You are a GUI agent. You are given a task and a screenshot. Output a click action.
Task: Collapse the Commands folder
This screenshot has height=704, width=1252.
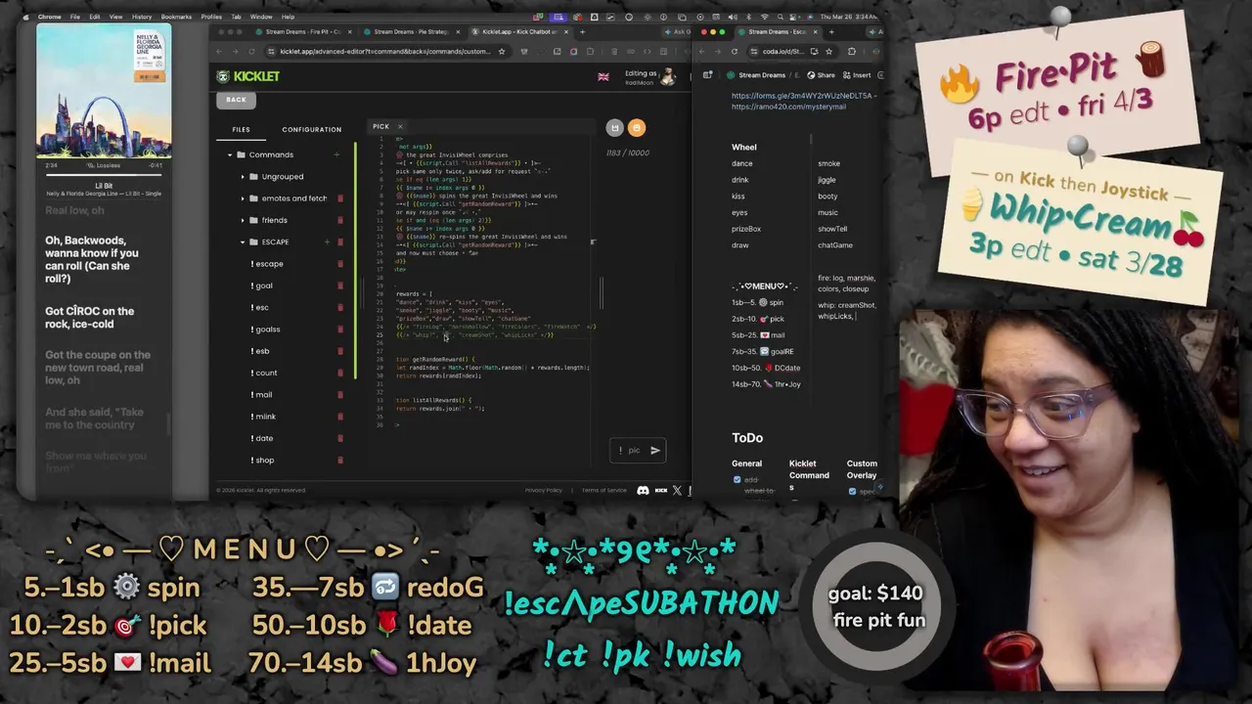pyautogui.click(x=230, y=154)
